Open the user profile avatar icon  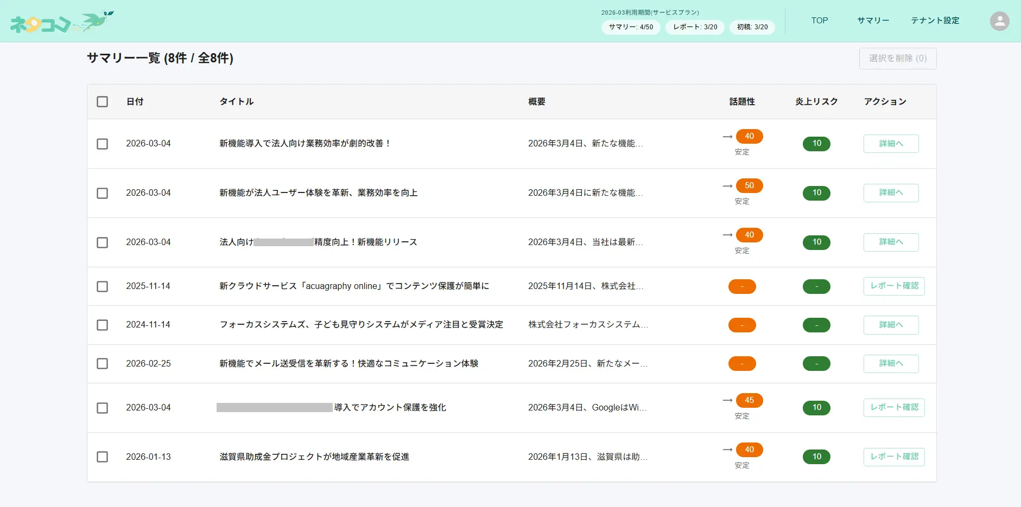[999, 21]
